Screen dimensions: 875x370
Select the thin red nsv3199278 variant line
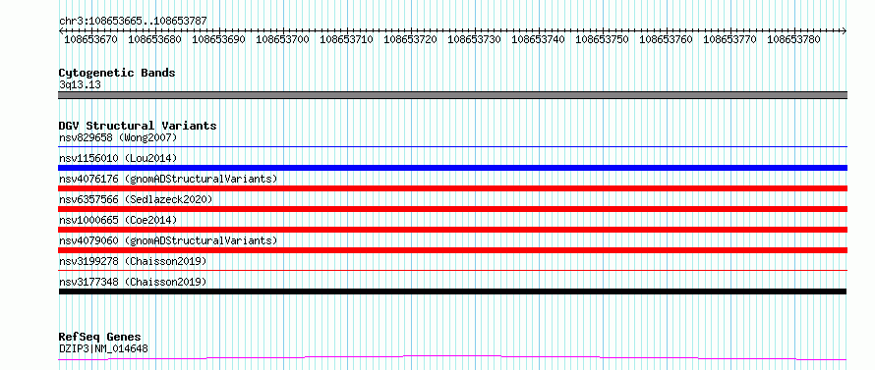click(x=452, y=271)
